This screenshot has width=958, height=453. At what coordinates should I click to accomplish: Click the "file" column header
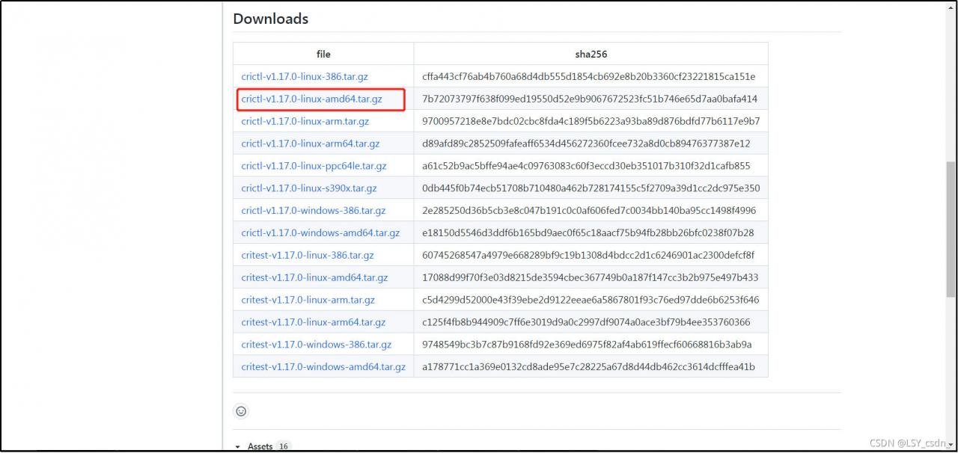(x=323, y=54)
